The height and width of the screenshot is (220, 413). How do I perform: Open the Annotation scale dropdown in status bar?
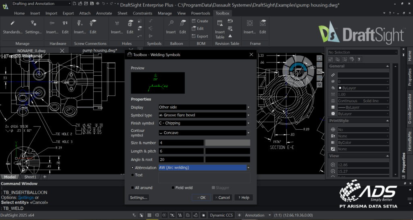pyautogui.click(x=258, y=215)
